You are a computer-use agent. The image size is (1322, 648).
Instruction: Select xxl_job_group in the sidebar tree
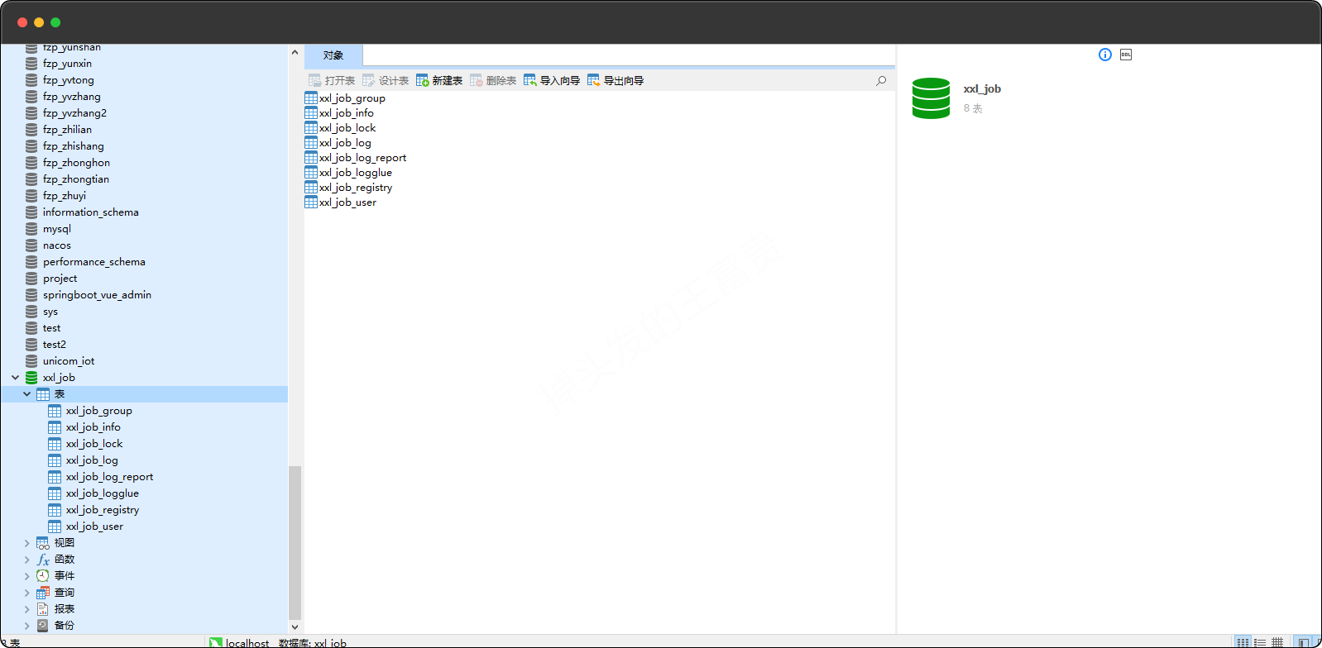[x=98, y=411]
